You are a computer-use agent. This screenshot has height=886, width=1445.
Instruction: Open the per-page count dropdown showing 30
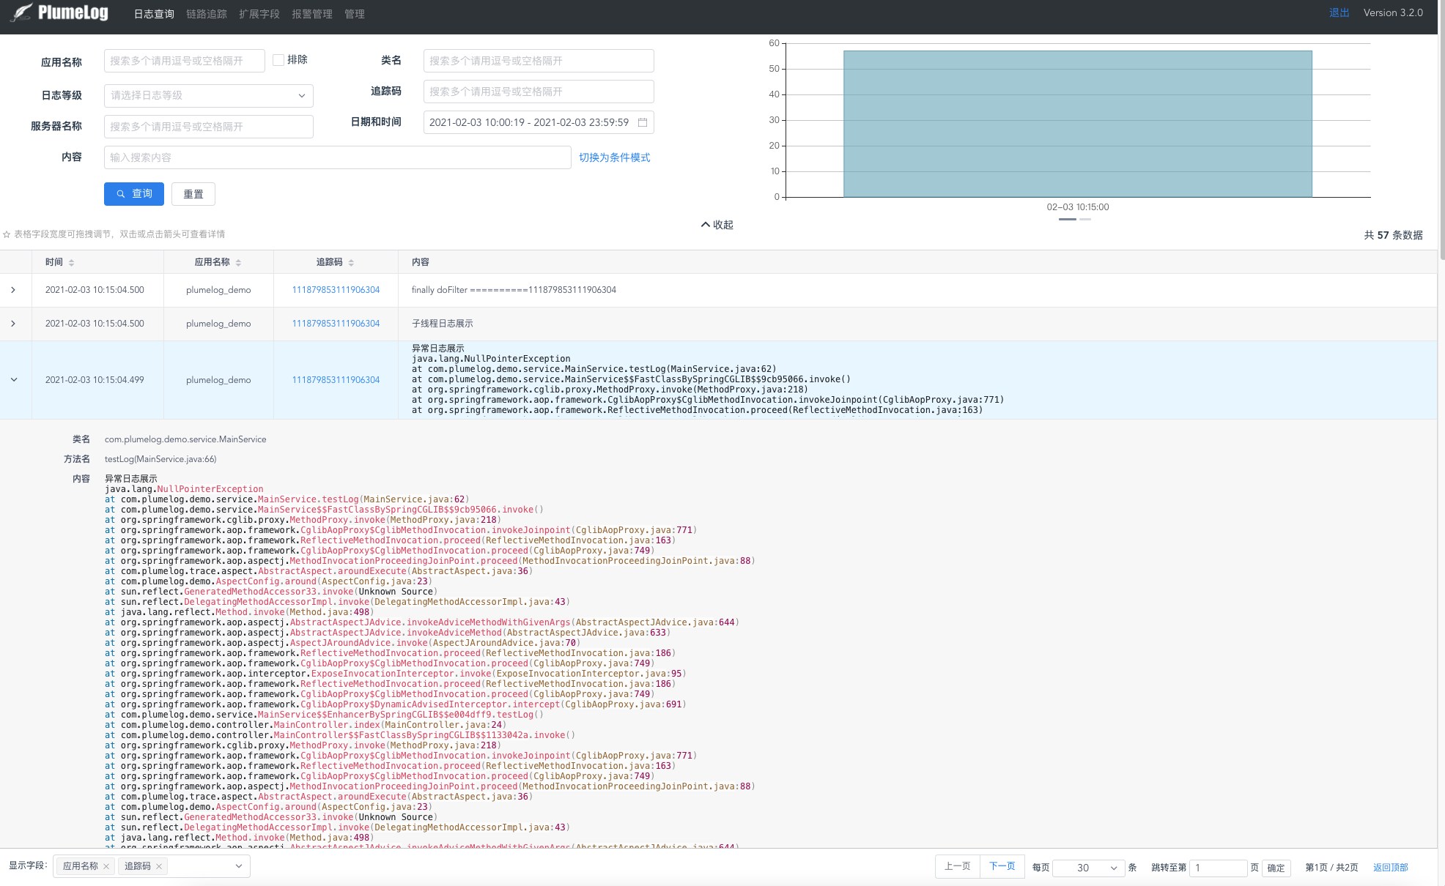pos(1088,868)
